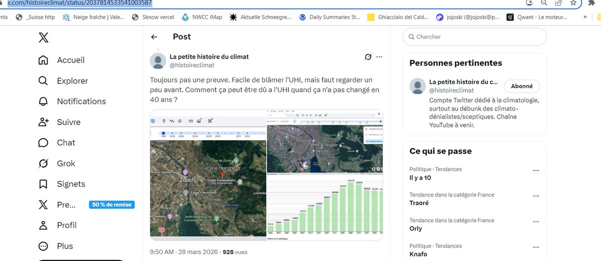Viewport: 601px width, 261px height.
Task: Open Chat from the sidebar
Action: tap(57, 142)
